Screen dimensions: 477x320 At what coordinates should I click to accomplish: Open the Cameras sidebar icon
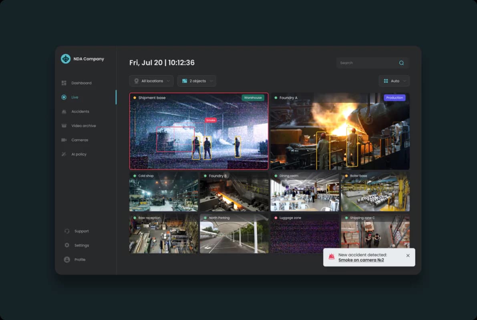[x=64, y=140]
